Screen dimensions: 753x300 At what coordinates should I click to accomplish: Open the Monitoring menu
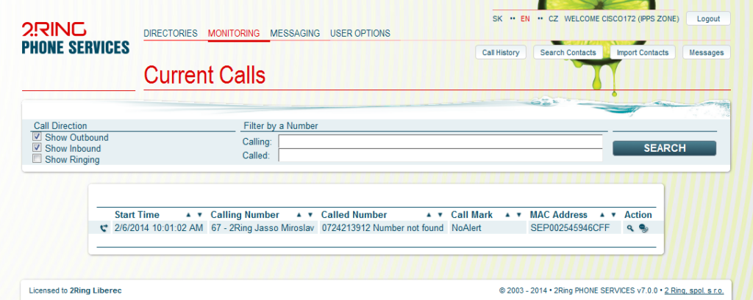pyautogui.click(x=234, y=34)
